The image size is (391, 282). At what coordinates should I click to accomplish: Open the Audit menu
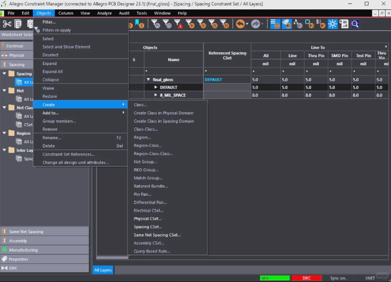click(124, 13)
